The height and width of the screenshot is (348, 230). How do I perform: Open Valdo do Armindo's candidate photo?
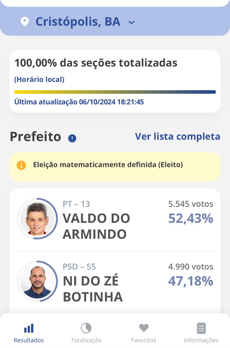pyautogui.click(x=37, y=219)
